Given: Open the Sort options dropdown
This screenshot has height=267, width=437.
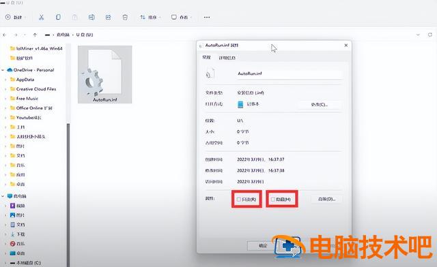Looking at the screenshot, I should [x=150, y=17].
